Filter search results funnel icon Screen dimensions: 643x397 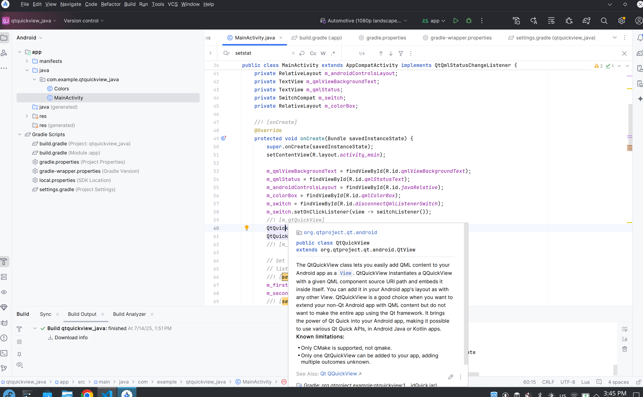(401, 53)
